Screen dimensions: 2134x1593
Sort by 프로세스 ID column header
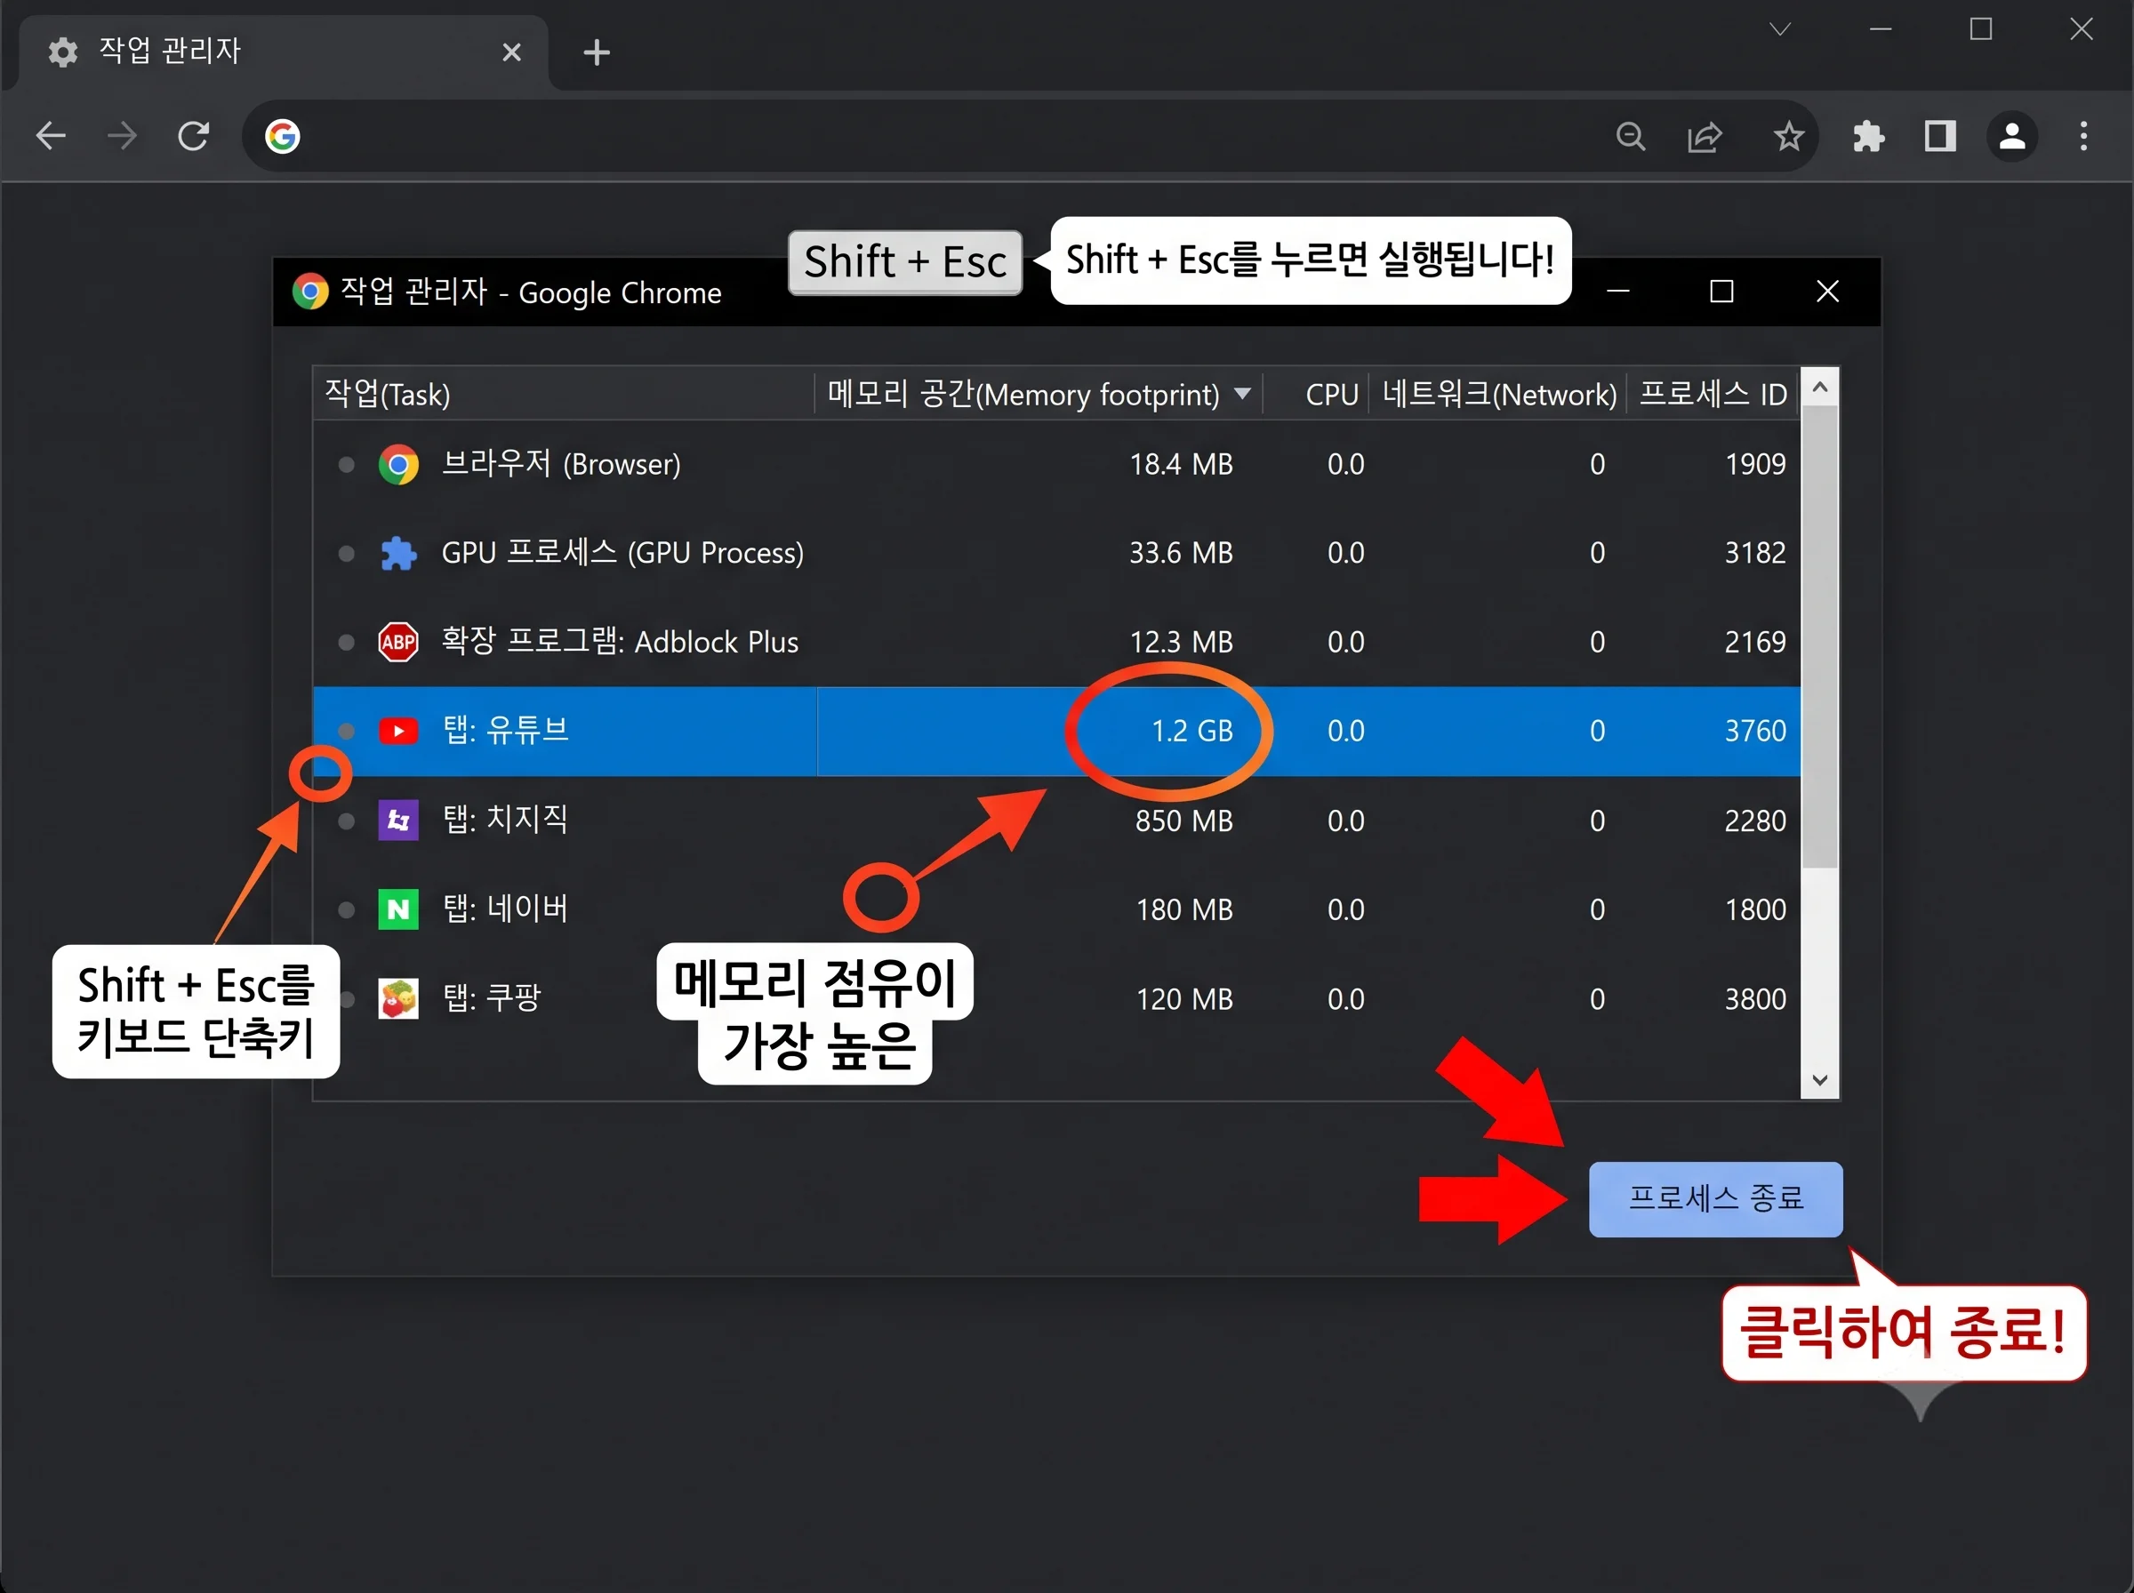click(1713, 394)
